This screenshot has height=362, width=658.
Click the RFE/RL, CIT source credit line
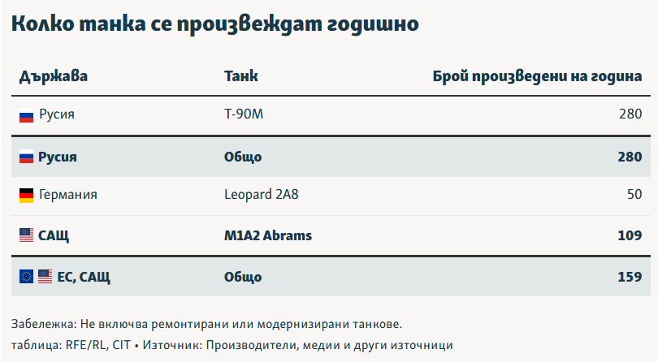232,344
